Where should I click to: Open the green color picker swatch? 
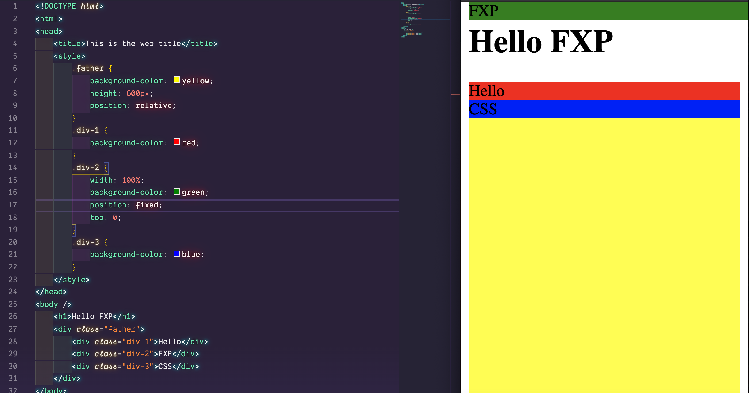[177, 192]
